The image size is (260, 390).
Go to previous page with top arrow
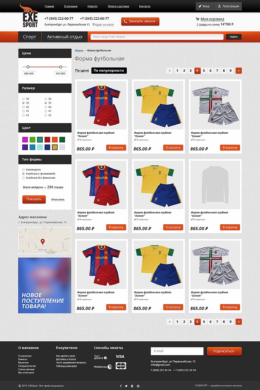pyautogui.click(x=170, y=71)
